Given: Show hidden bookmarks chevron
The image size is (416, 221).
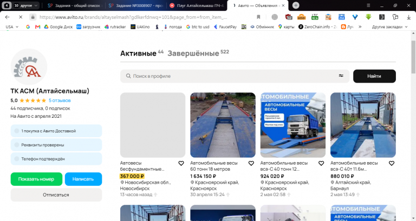Looking at the screenshot, I should point(360,26).
